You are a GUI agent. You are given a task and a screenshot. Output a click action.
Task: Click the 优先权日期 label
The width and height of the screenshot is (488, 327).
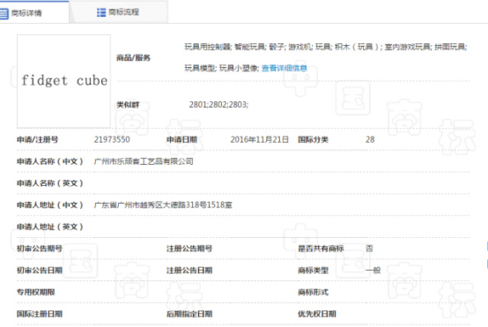click(x=317, y=314)
